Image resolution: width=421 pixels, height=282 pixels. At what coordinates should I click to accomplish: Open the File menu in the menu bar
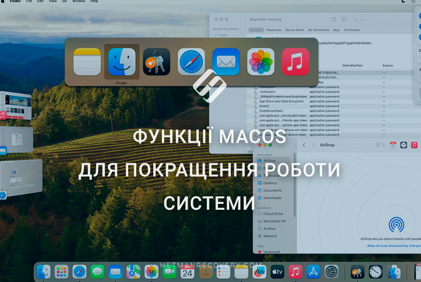[29, 1]
